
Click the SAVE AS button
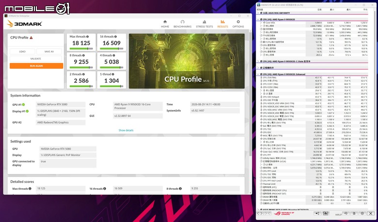tap(49, 51)
